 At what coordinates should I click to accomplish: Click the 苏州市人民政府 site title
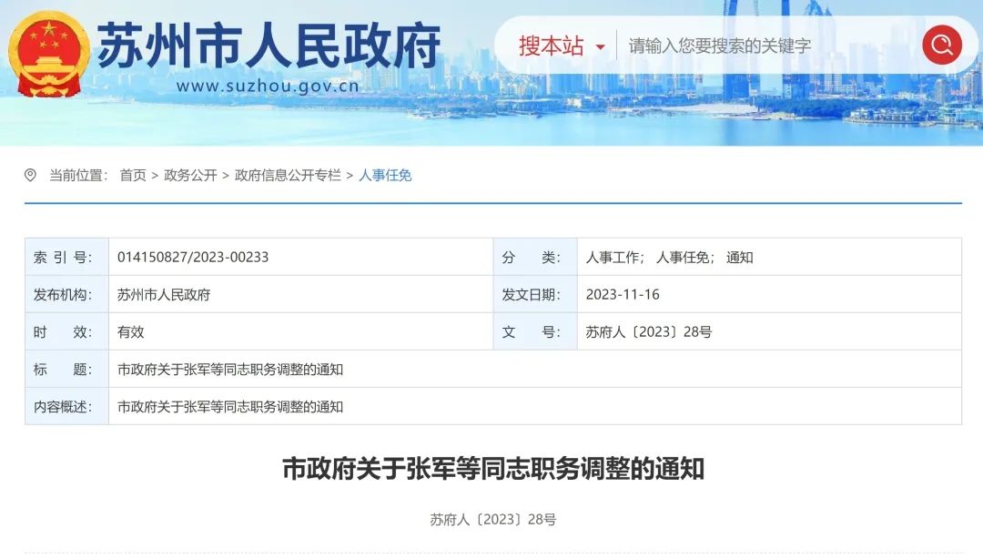(x=269, y=45)
